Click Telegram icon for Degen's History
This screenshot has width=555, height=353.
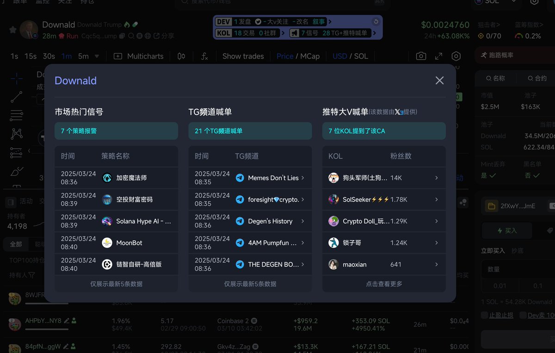click(240, 221)
